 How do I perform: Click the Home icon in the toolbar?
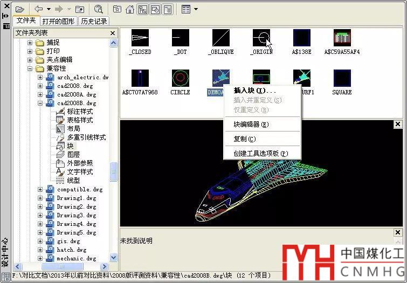pyautogui.click(x=130, y=9)
